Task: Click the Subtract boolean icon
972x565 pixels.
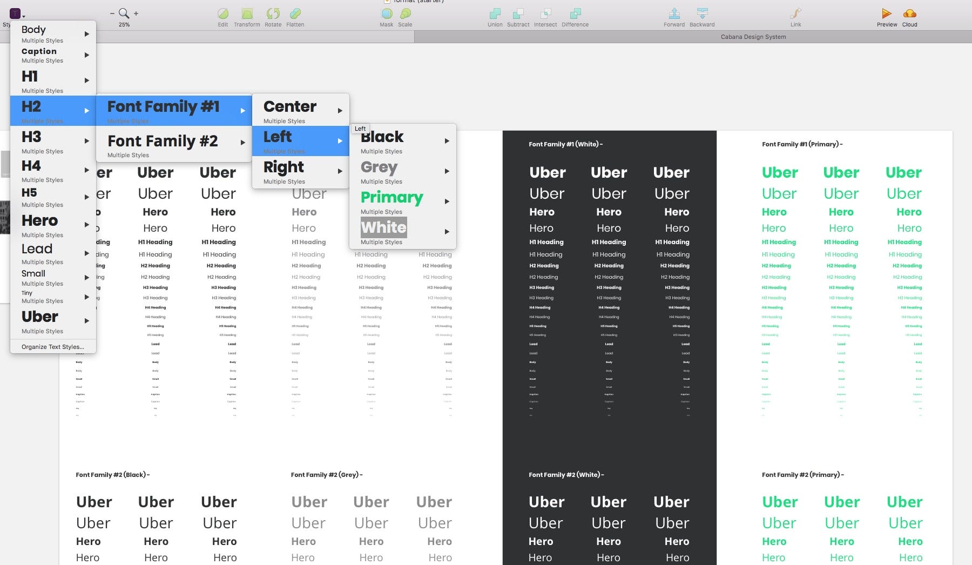Action: 518,14
